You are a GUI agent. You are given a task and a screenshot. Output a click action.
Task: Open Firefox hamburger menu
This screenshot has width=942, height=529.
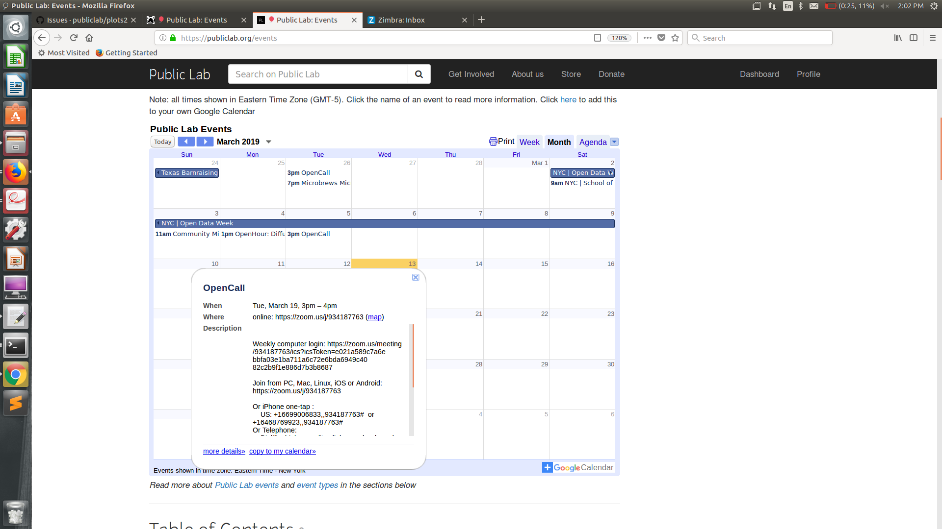click(x=932, y=38)
